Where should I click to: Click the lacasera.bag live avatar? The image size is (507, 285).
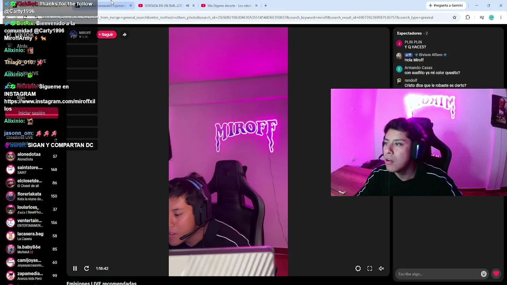click(x=10, y=236)
